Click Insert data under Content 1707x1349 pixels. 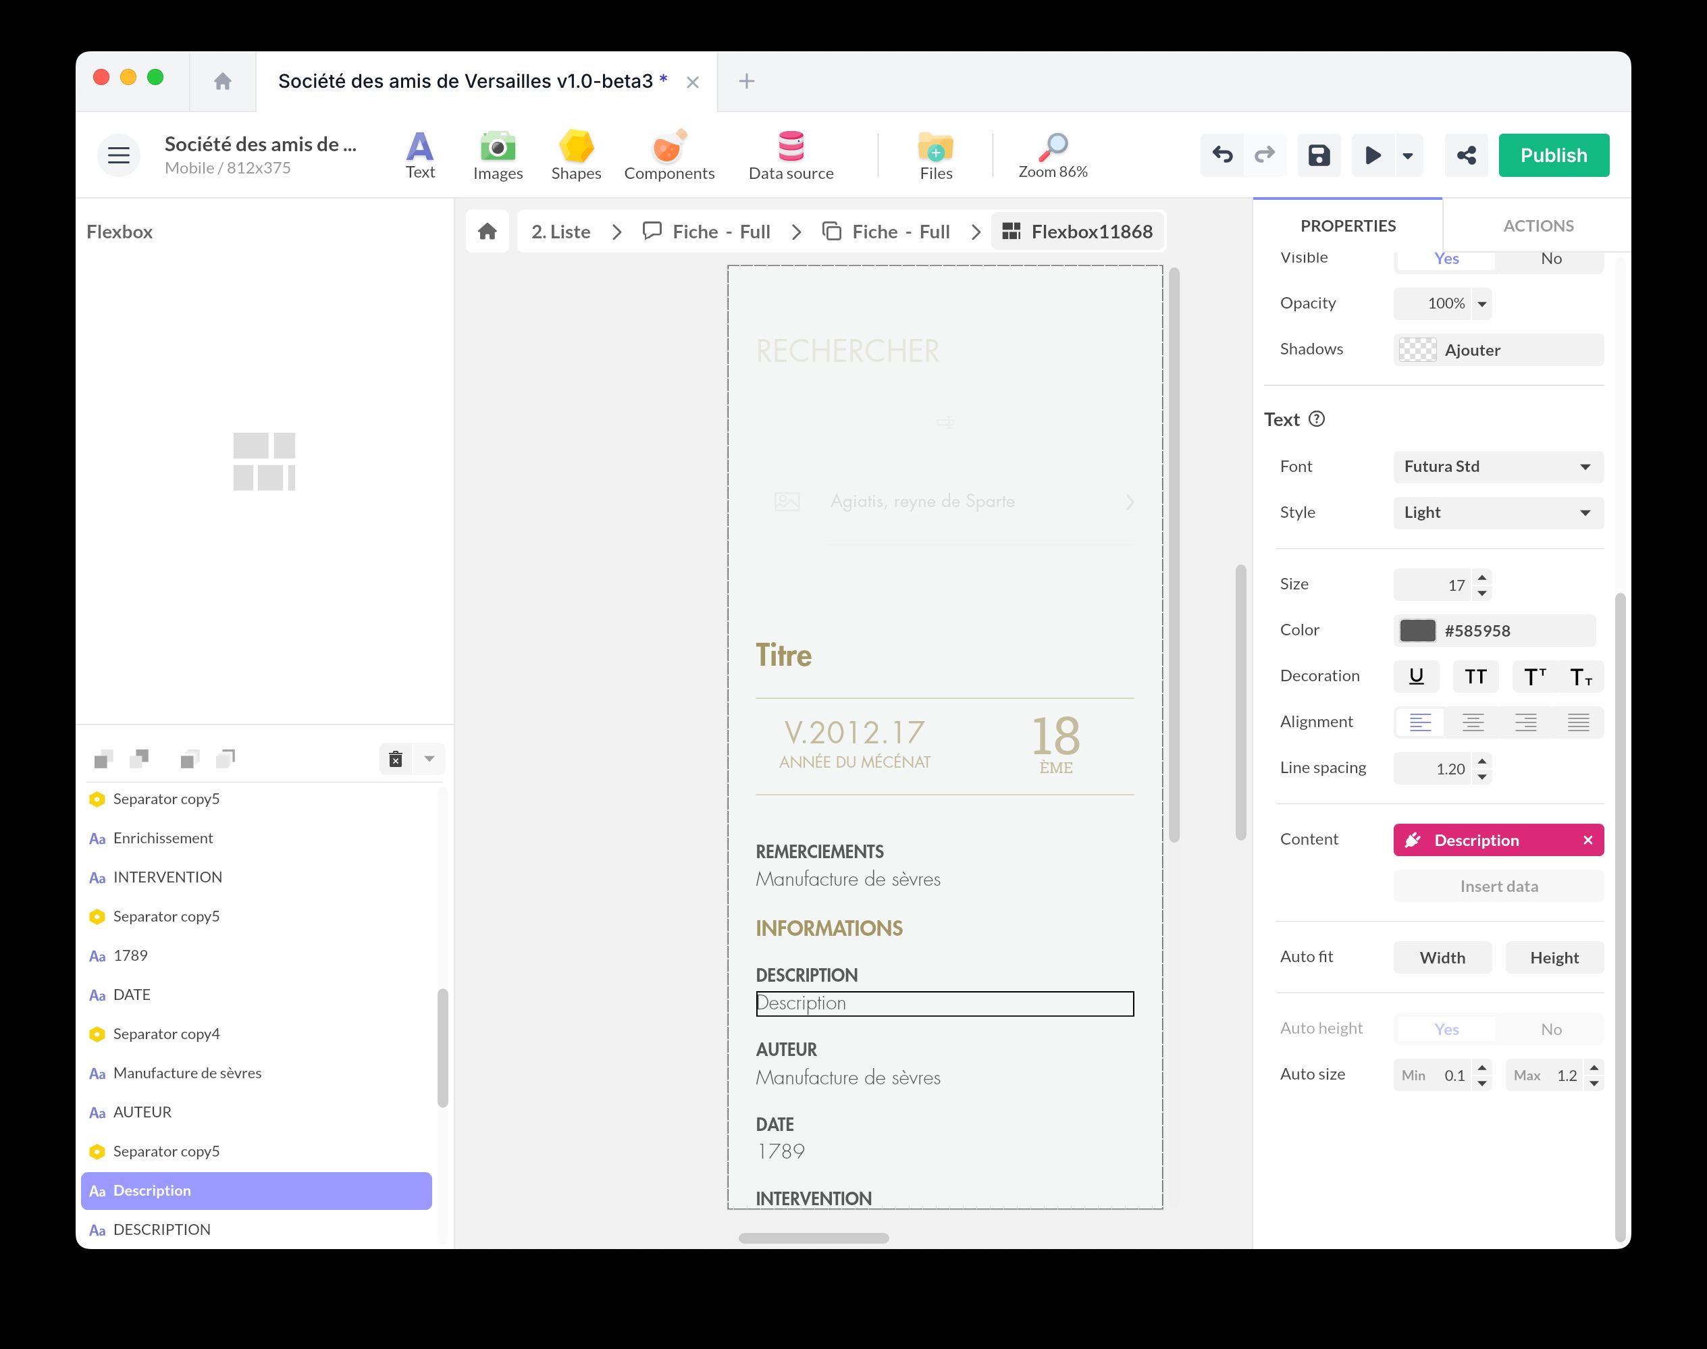pyautogui.click(x=1497, y=885)
